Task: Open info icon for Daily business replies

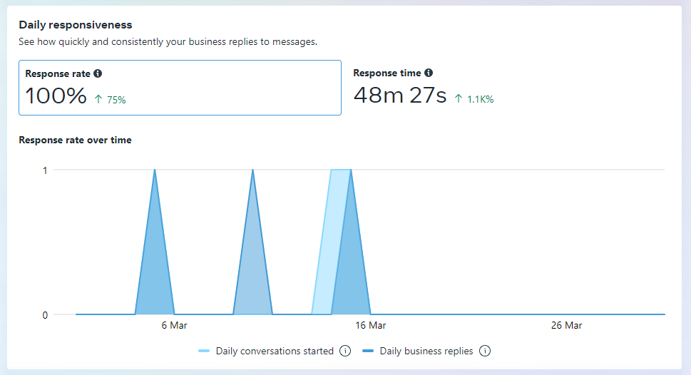Action: [486, 351]
